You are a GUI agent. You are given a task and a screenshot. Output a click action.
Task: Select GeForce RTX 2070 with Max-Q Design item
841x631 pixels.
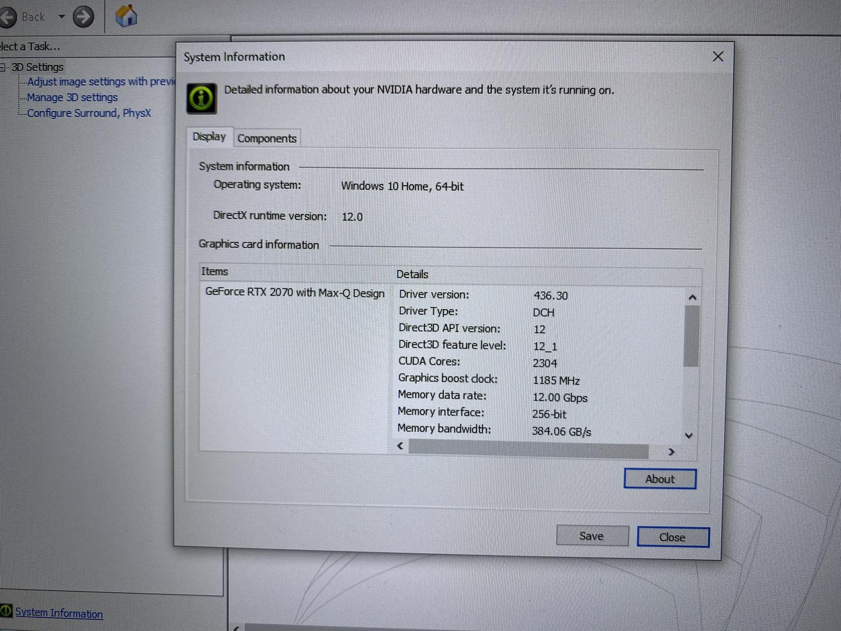(x=295, y=292)
